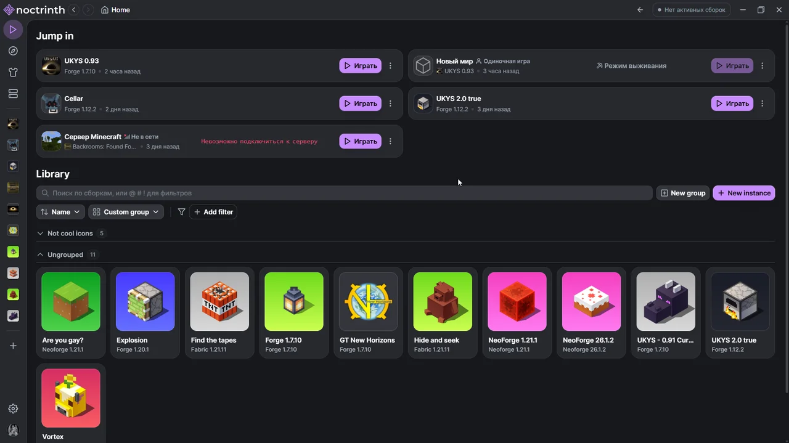Select the TNT block sidebar shortcut icon
The width and height of the screenshot is (789, 443).
[x=13, y=273]
